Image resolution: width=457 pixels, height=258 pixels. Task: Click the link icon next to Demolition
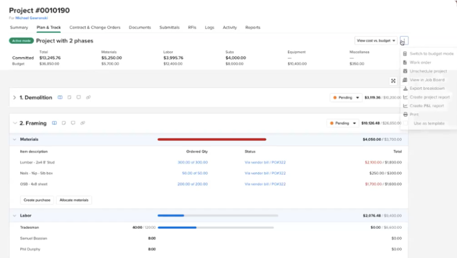tap(88, 97)
